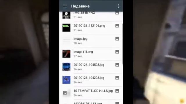Select file name image (1).png
186x104 pixels.
[83, 52]
